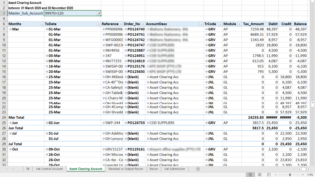Collapse the PO126753 order group
Screen dimensions: 315x177
tap(126, 123)
